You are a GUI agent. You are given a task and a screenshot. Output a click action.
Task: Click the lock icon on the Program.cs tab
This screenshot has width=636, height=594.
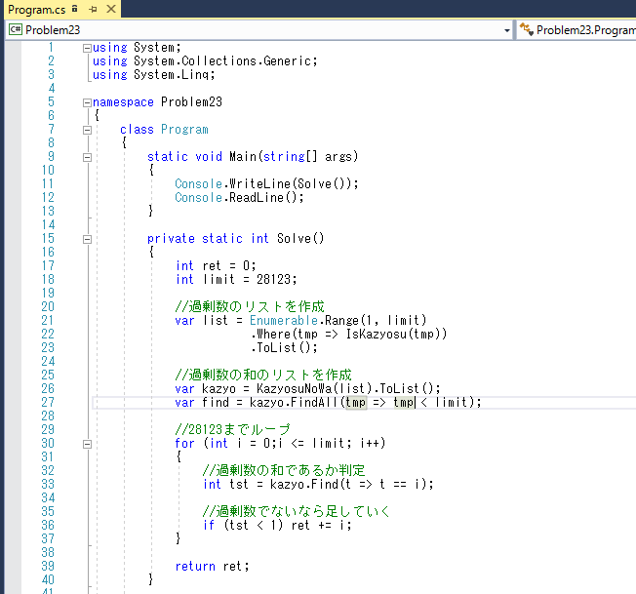[x=75, y=9]
